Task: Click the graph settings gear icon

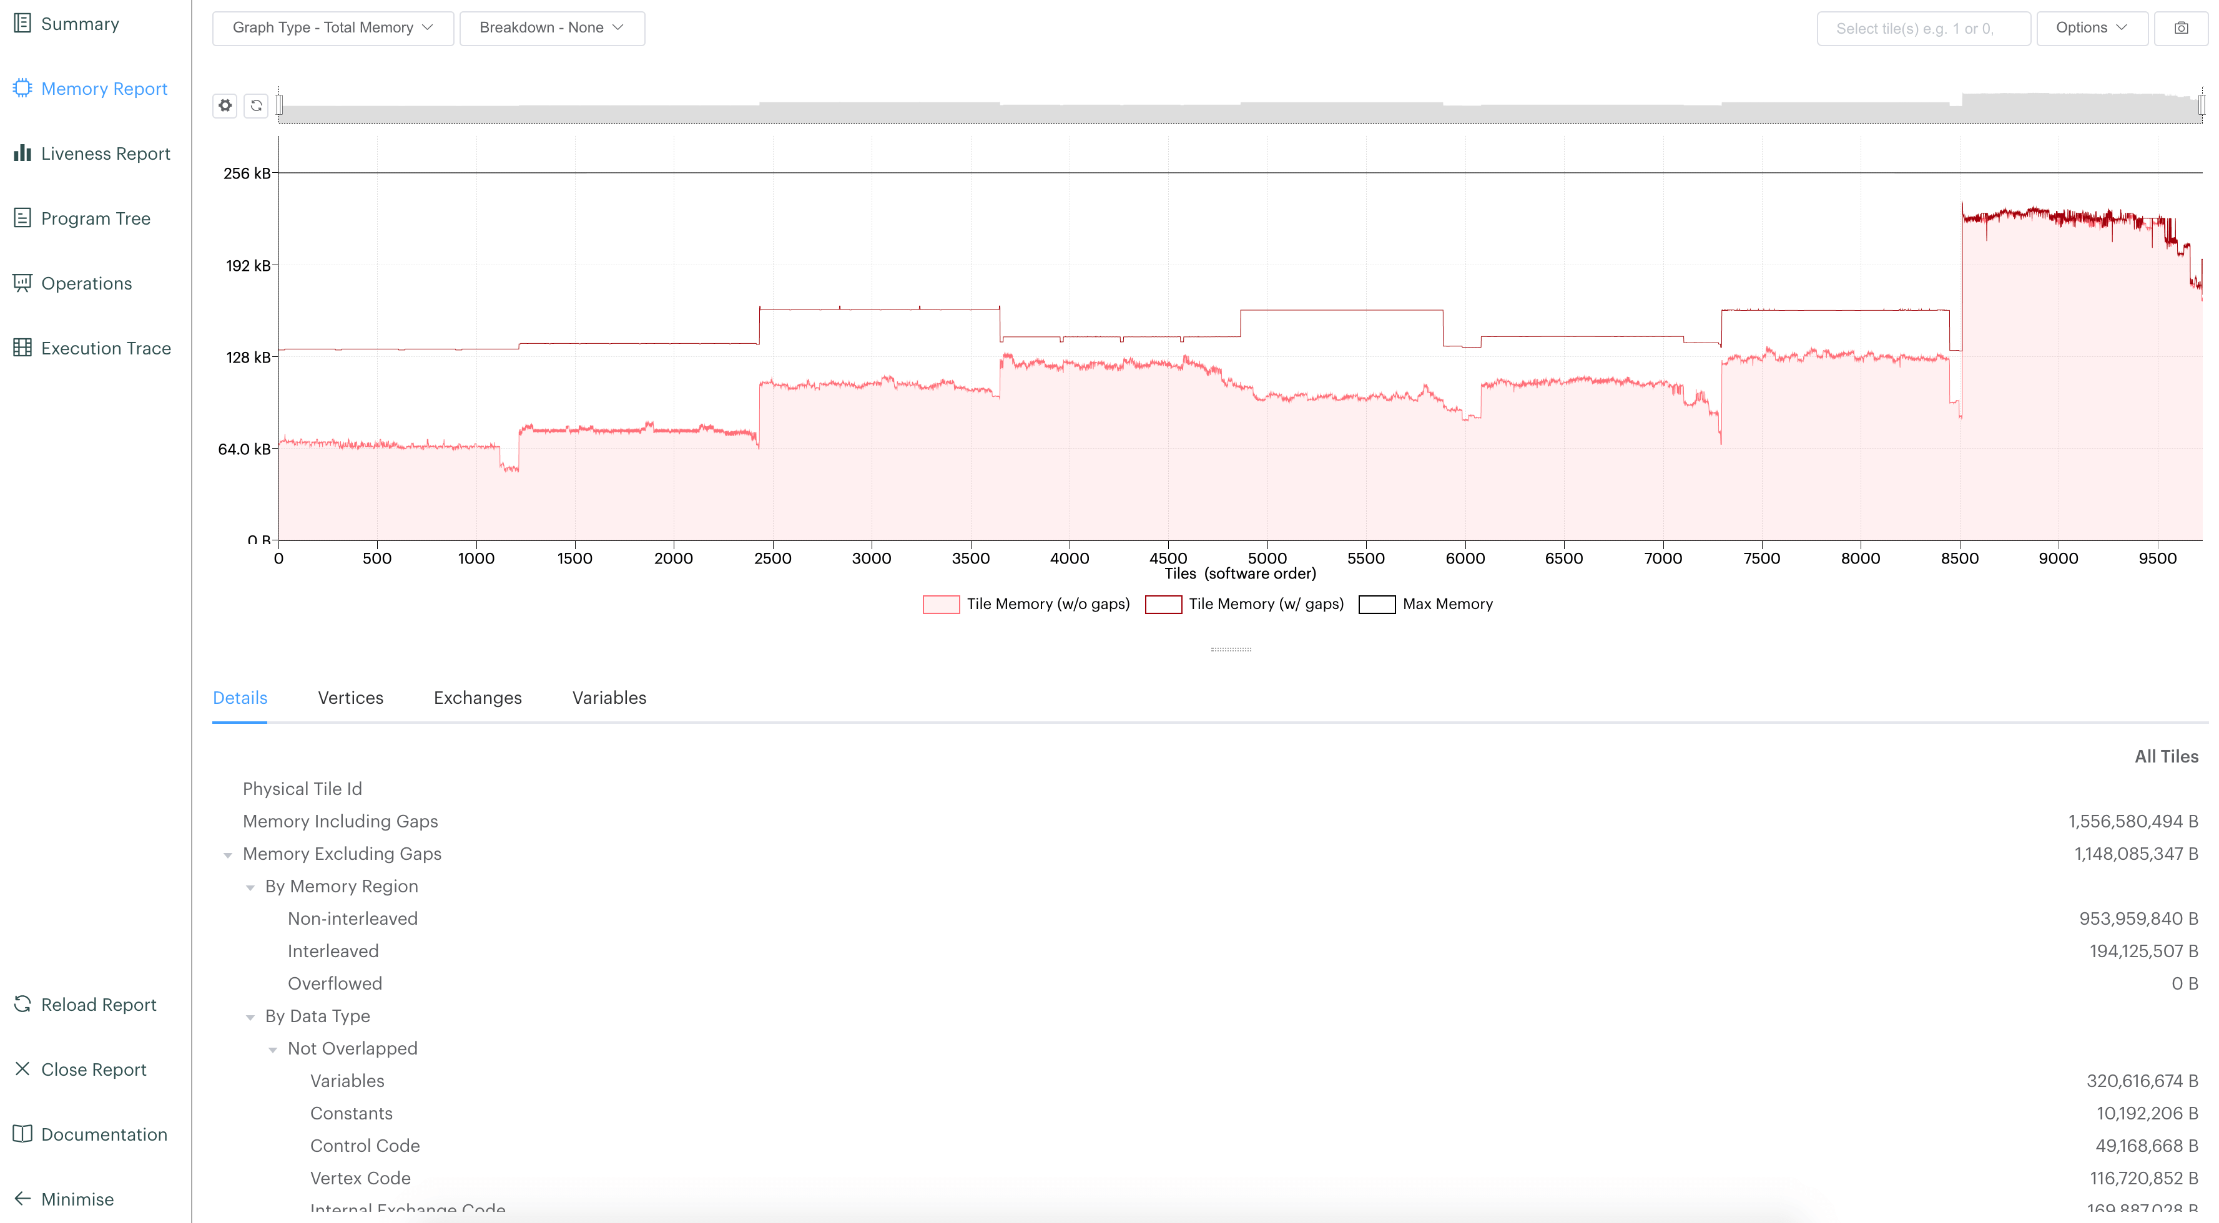Action: [x=225, y=105]
